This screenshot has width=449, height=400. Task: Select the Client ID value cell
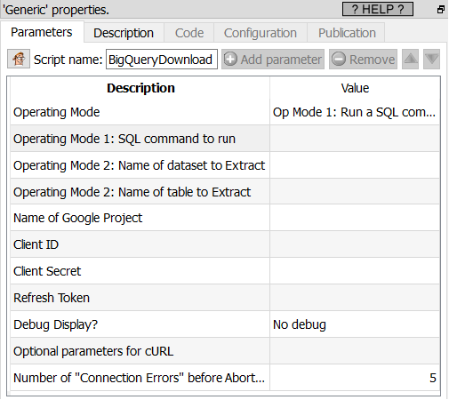[355, 244]
